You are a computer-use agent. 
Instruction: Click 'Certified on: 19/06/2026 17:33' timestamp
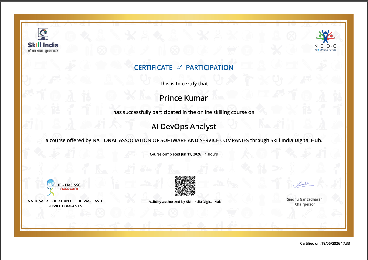click(325, 243)
